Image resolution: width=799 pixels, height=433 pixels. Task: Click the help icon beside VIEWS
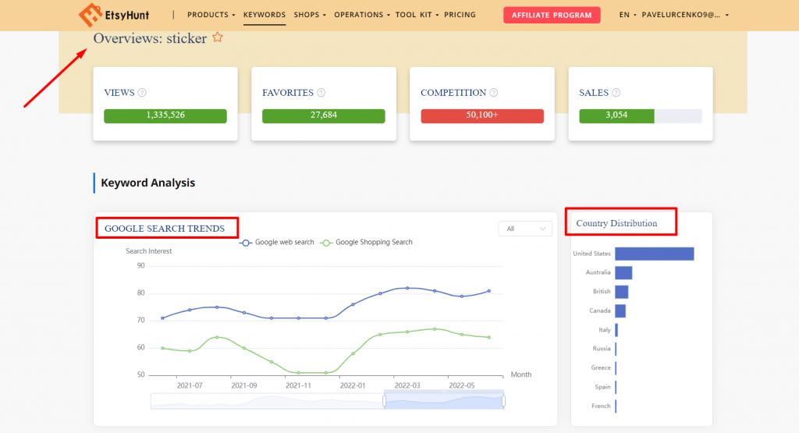point(142,93)
